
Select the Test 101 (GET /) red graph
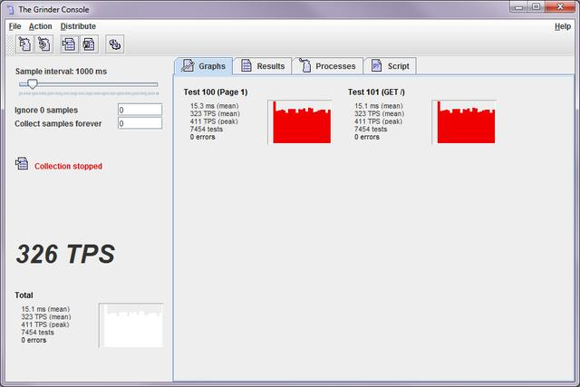[x=465, y=122]
